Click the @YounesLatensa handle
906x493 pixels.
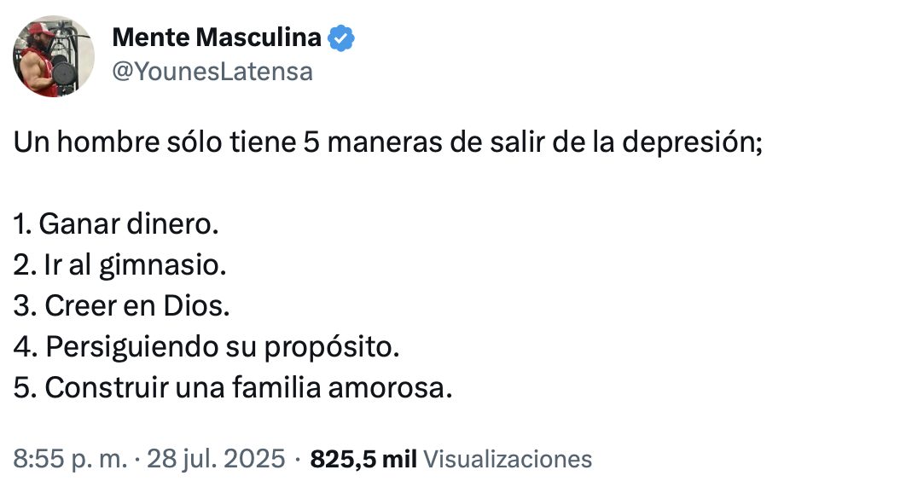tap(212, 72)
